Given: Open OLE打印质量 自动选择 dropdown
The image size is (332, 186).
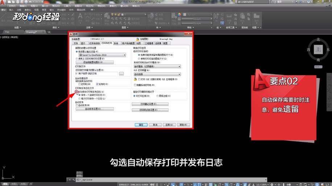Looking at the screenshot, I should point(157,74).
